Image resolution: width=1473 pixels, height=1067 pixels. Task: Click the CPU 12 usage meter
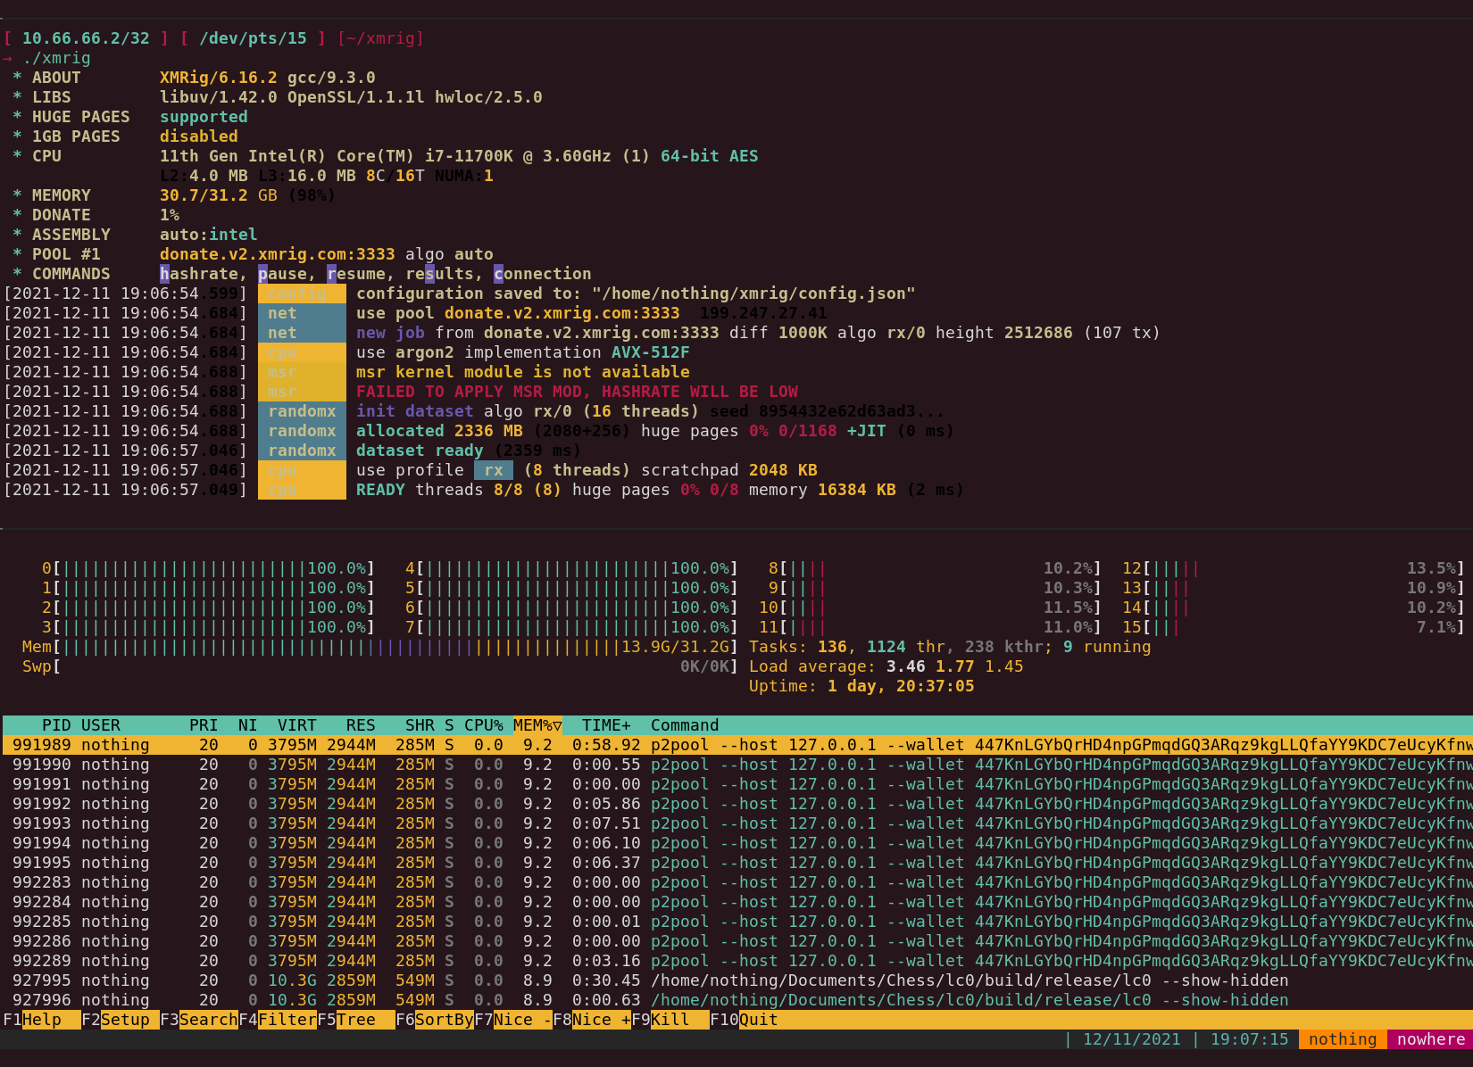click(x=1294, y=568)
